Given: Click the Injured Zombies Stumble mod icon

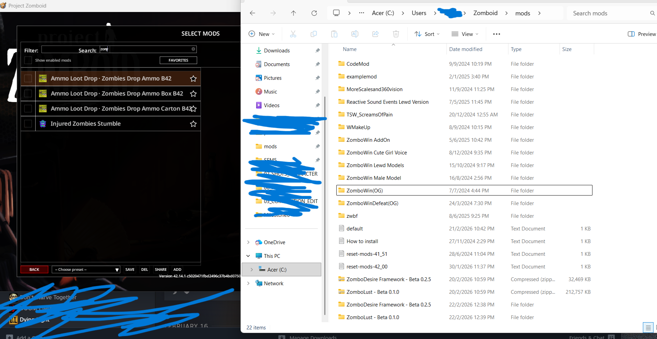Looking at the screenshot, I should (x=43, y=124).
